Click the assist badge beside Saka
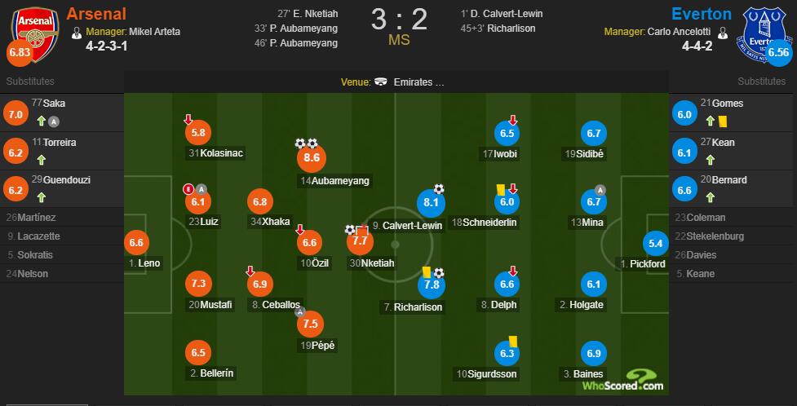Image resolution: width=797 pixels, height=406 pixels. click(x=53, y=121)
